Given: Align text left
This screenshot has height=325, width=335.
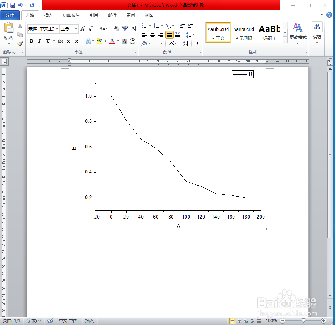Looking at the screenshot, I should pos(144,35).
